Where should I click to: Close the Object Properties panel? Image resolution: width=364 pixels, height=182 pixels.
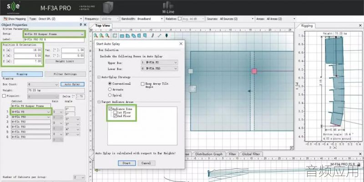(85, 25)
